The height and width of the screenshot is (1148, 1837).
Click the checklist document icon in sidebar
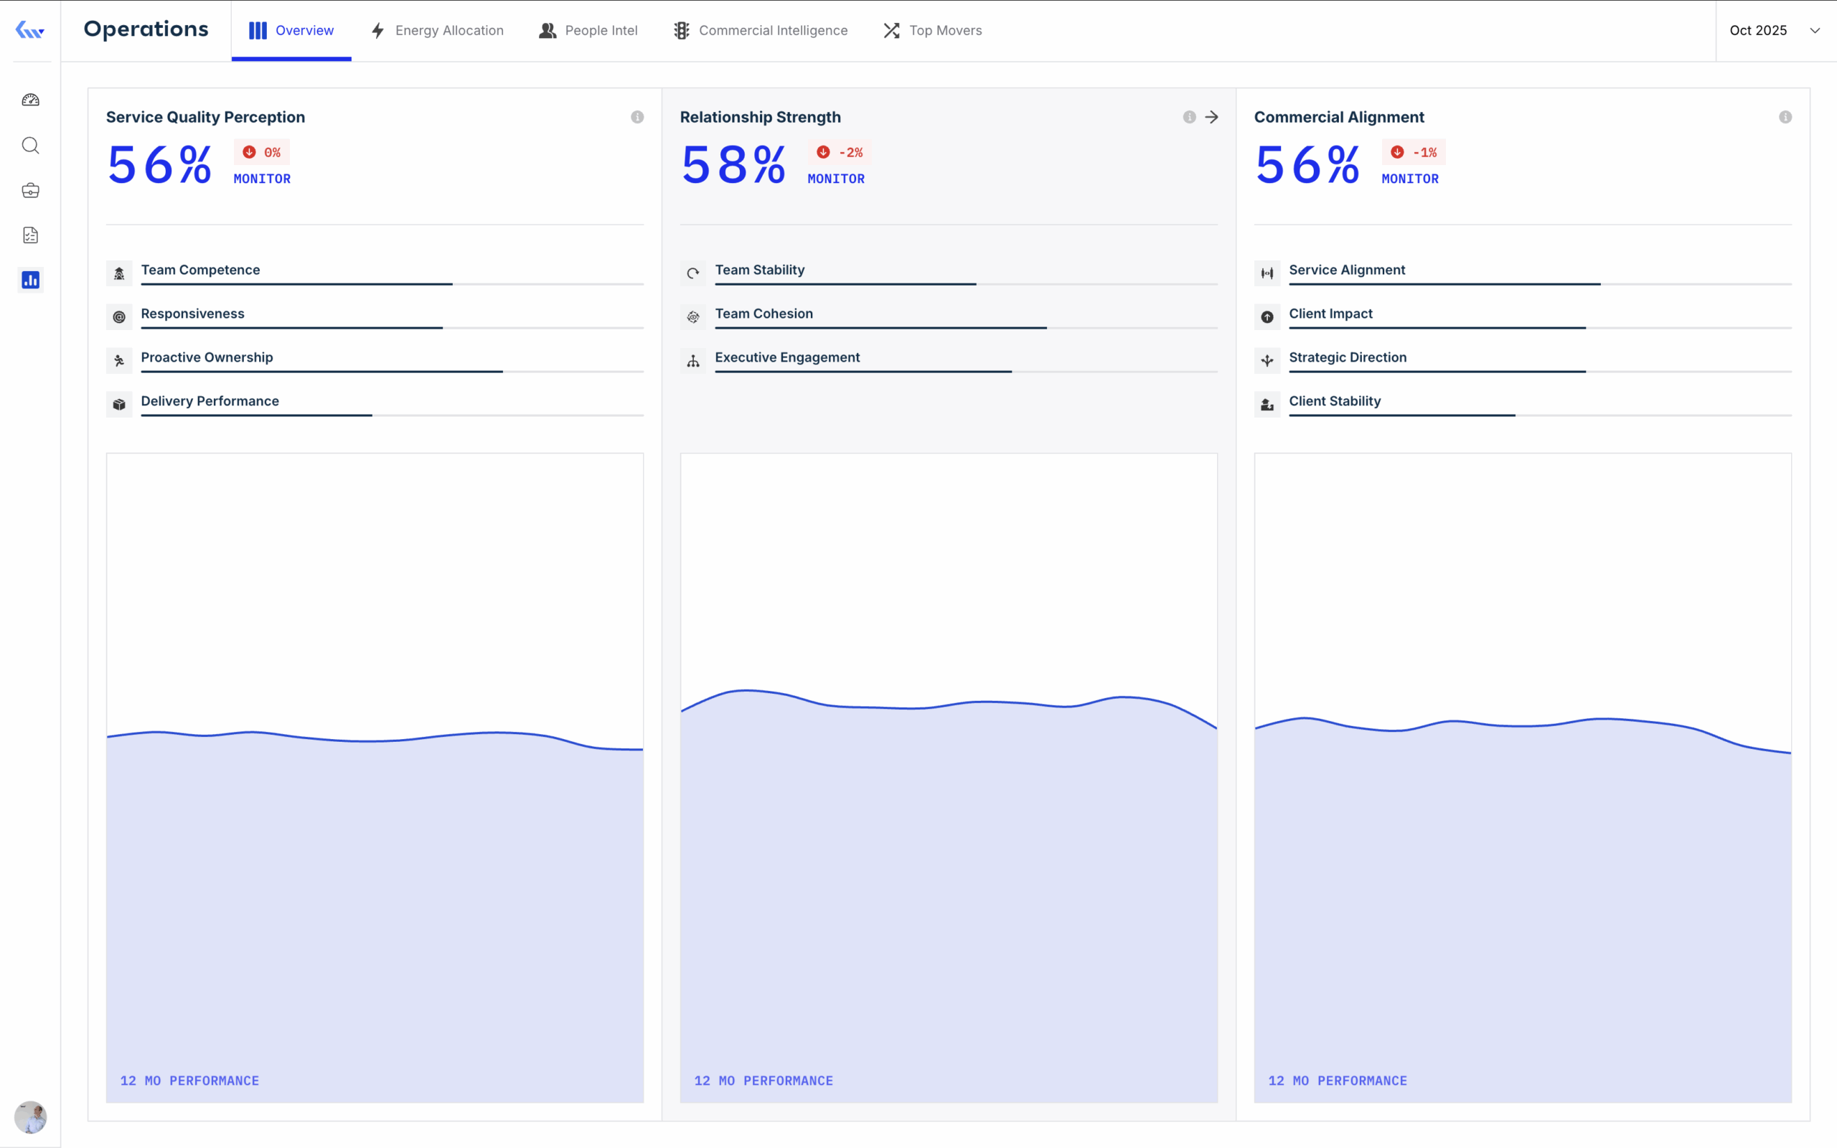pyautogui.click(x=30, y=235)
